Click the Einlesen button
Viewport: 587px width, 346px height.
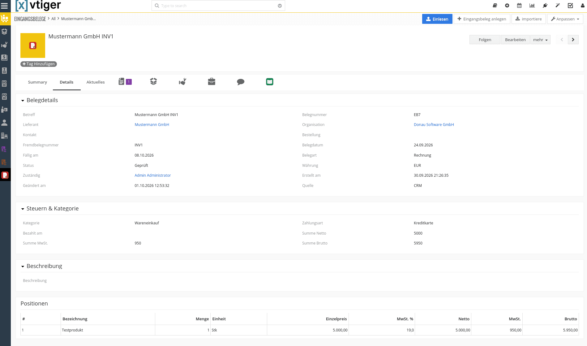437,19
